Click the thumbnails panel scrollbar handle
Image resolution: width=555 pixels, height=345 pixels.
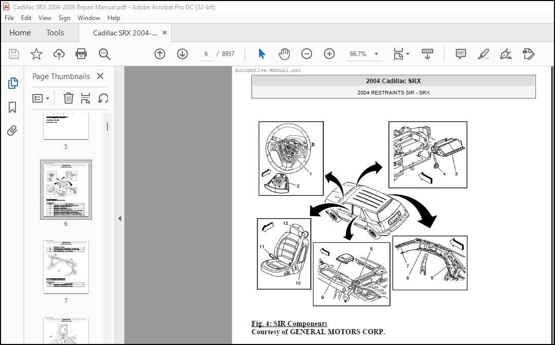[107, 126]
